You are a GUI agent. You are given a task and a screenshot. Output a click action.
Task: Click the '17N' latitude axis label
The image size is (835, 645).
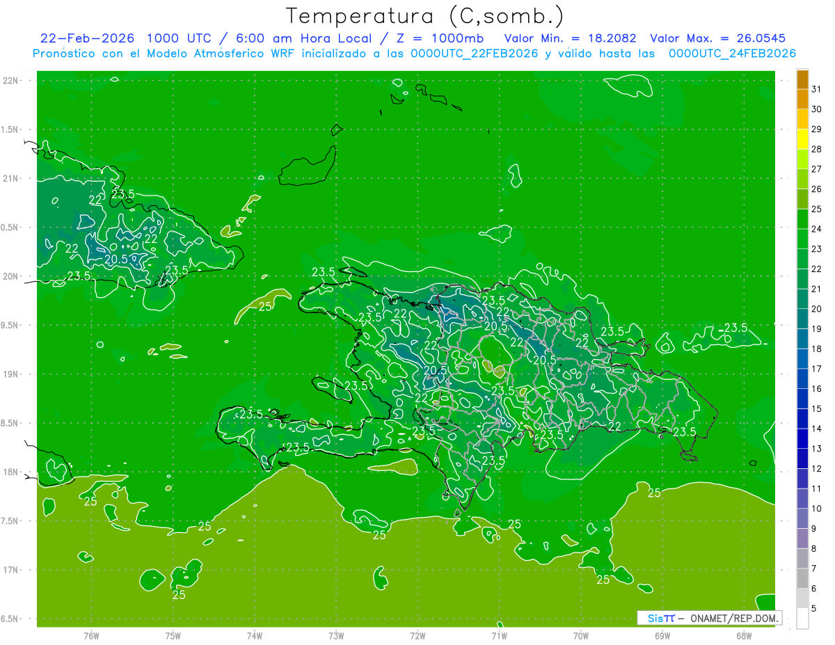(11, 570)
